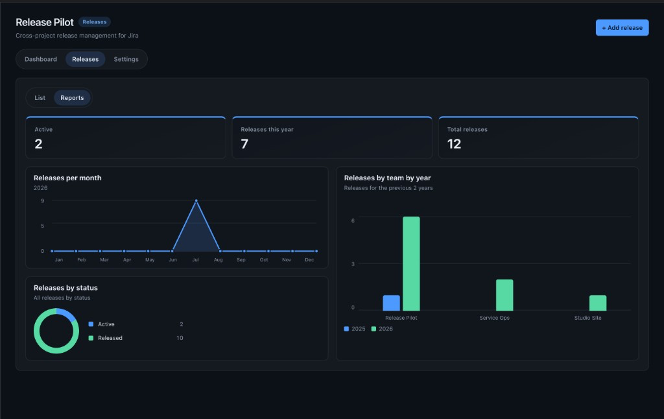Click the Releases by team by year title
Viewport: 664px width, 419px height.
point(387,178)
